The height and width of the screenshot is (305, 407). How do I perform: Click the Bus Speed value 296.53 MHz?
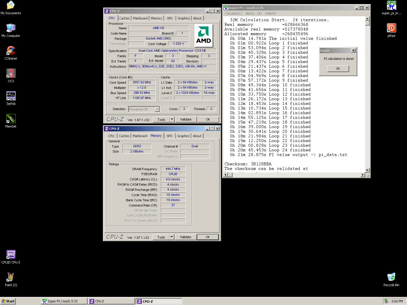coord(142,93)
